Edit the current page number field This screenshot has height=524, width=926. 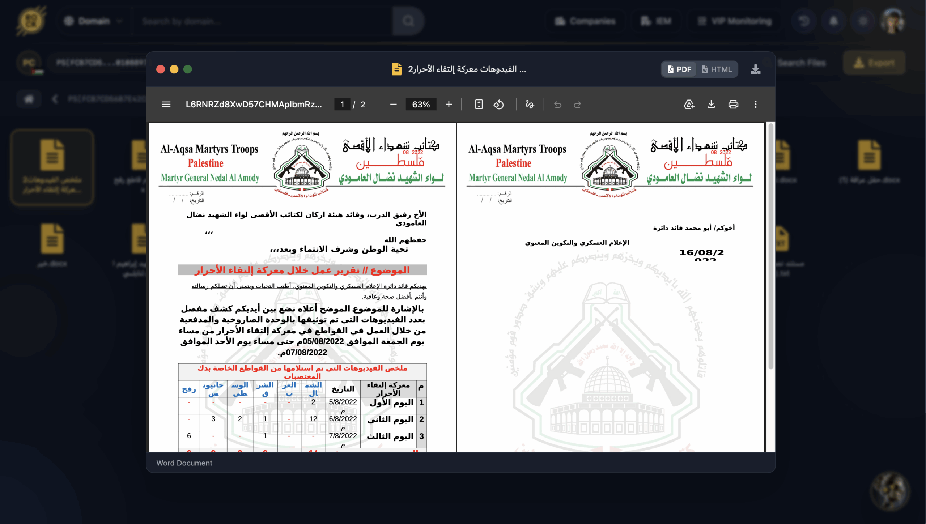tap(342, 105)
